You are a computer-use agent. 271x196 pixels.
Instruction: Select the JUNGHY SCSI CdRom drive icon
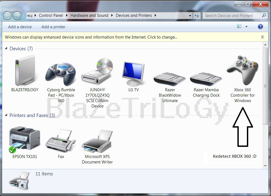97,71
